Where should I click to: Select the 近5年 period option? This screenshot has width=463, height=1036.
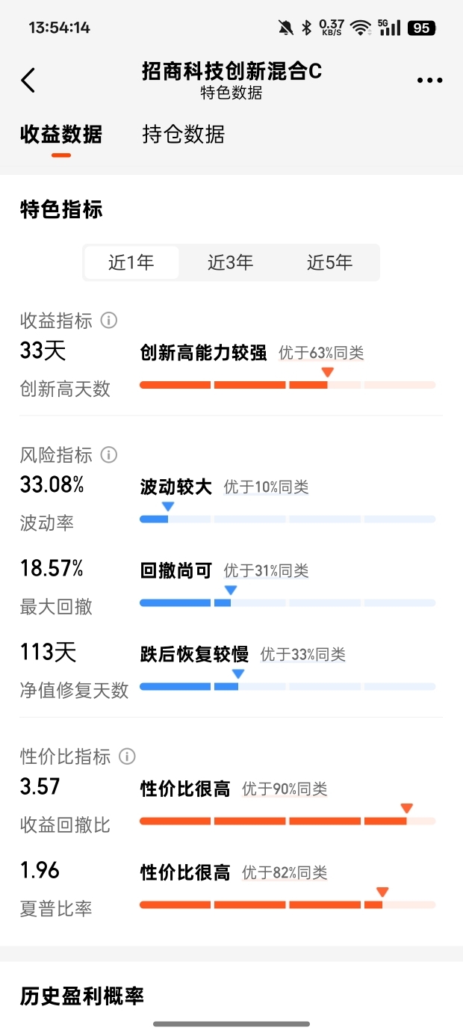(x=329, y=262)
